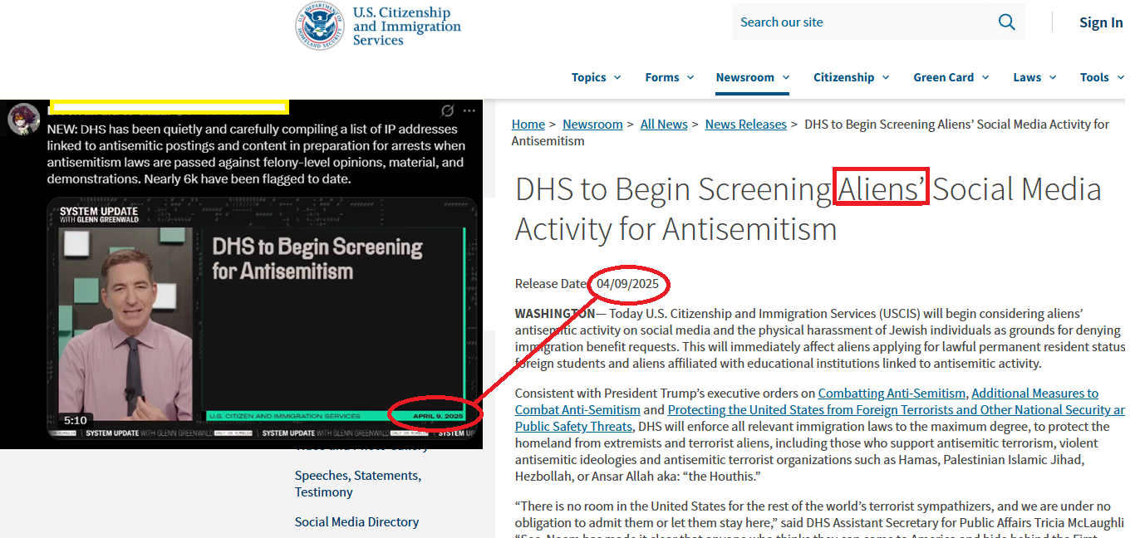Click the Sign In link
This screenshot has width=1135, height=538.
pyautogui.click(x=1101, y=22)
